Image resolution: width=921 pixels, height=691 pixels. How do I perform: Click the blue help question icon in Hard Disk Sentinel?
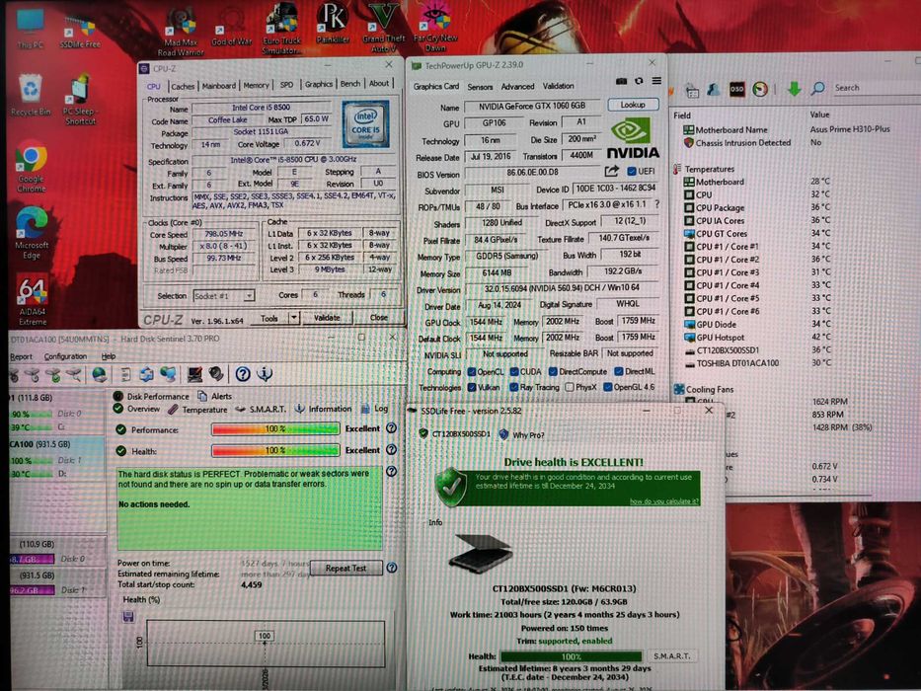(243, 374)
